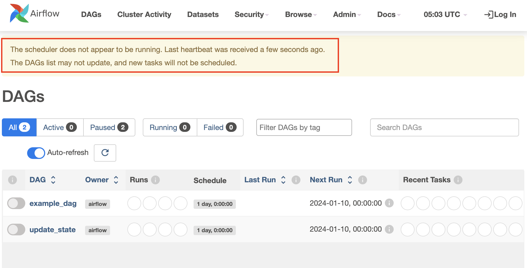The height and width of the screenshot is (268, 527).
Task: Open the Admin dropdown menu
Action: pyautogui.click(x=347, y=15)
